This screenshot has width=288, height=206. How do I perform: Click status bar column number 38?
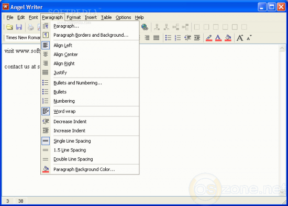pyautogui.click(x=20, y=201)
